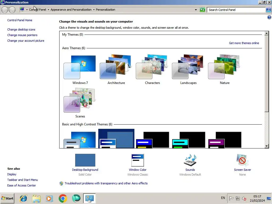Open Action Center flag tray icon

tap(231, 198)
